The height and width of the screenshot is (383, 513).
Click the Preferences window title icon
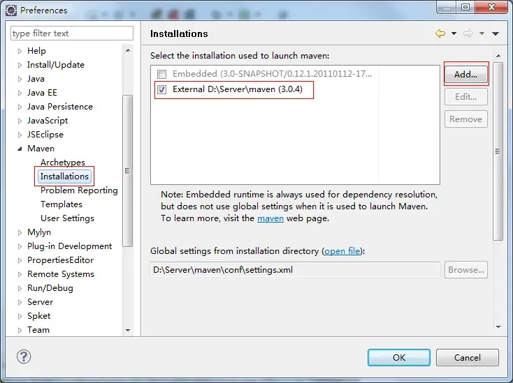10,10
